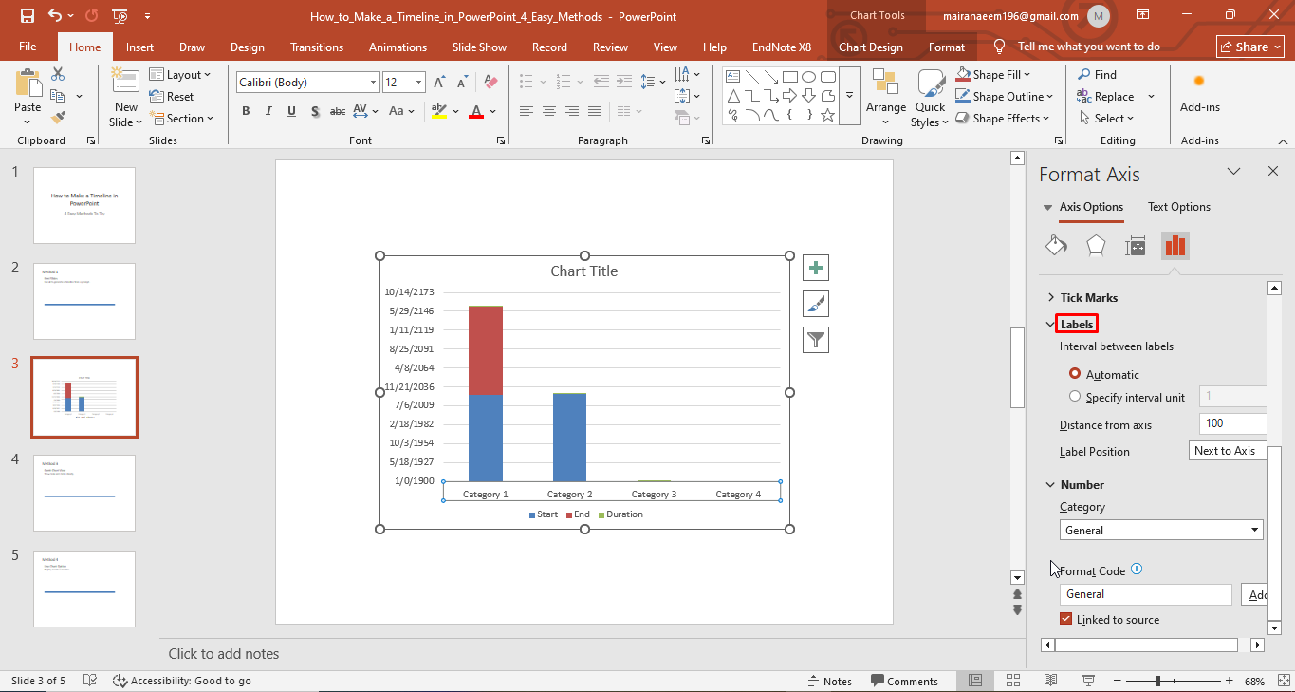This screenshot has height=692, width=1295.
Task: Select slide 1 thumbnail
Action: [x=84, y=205]
